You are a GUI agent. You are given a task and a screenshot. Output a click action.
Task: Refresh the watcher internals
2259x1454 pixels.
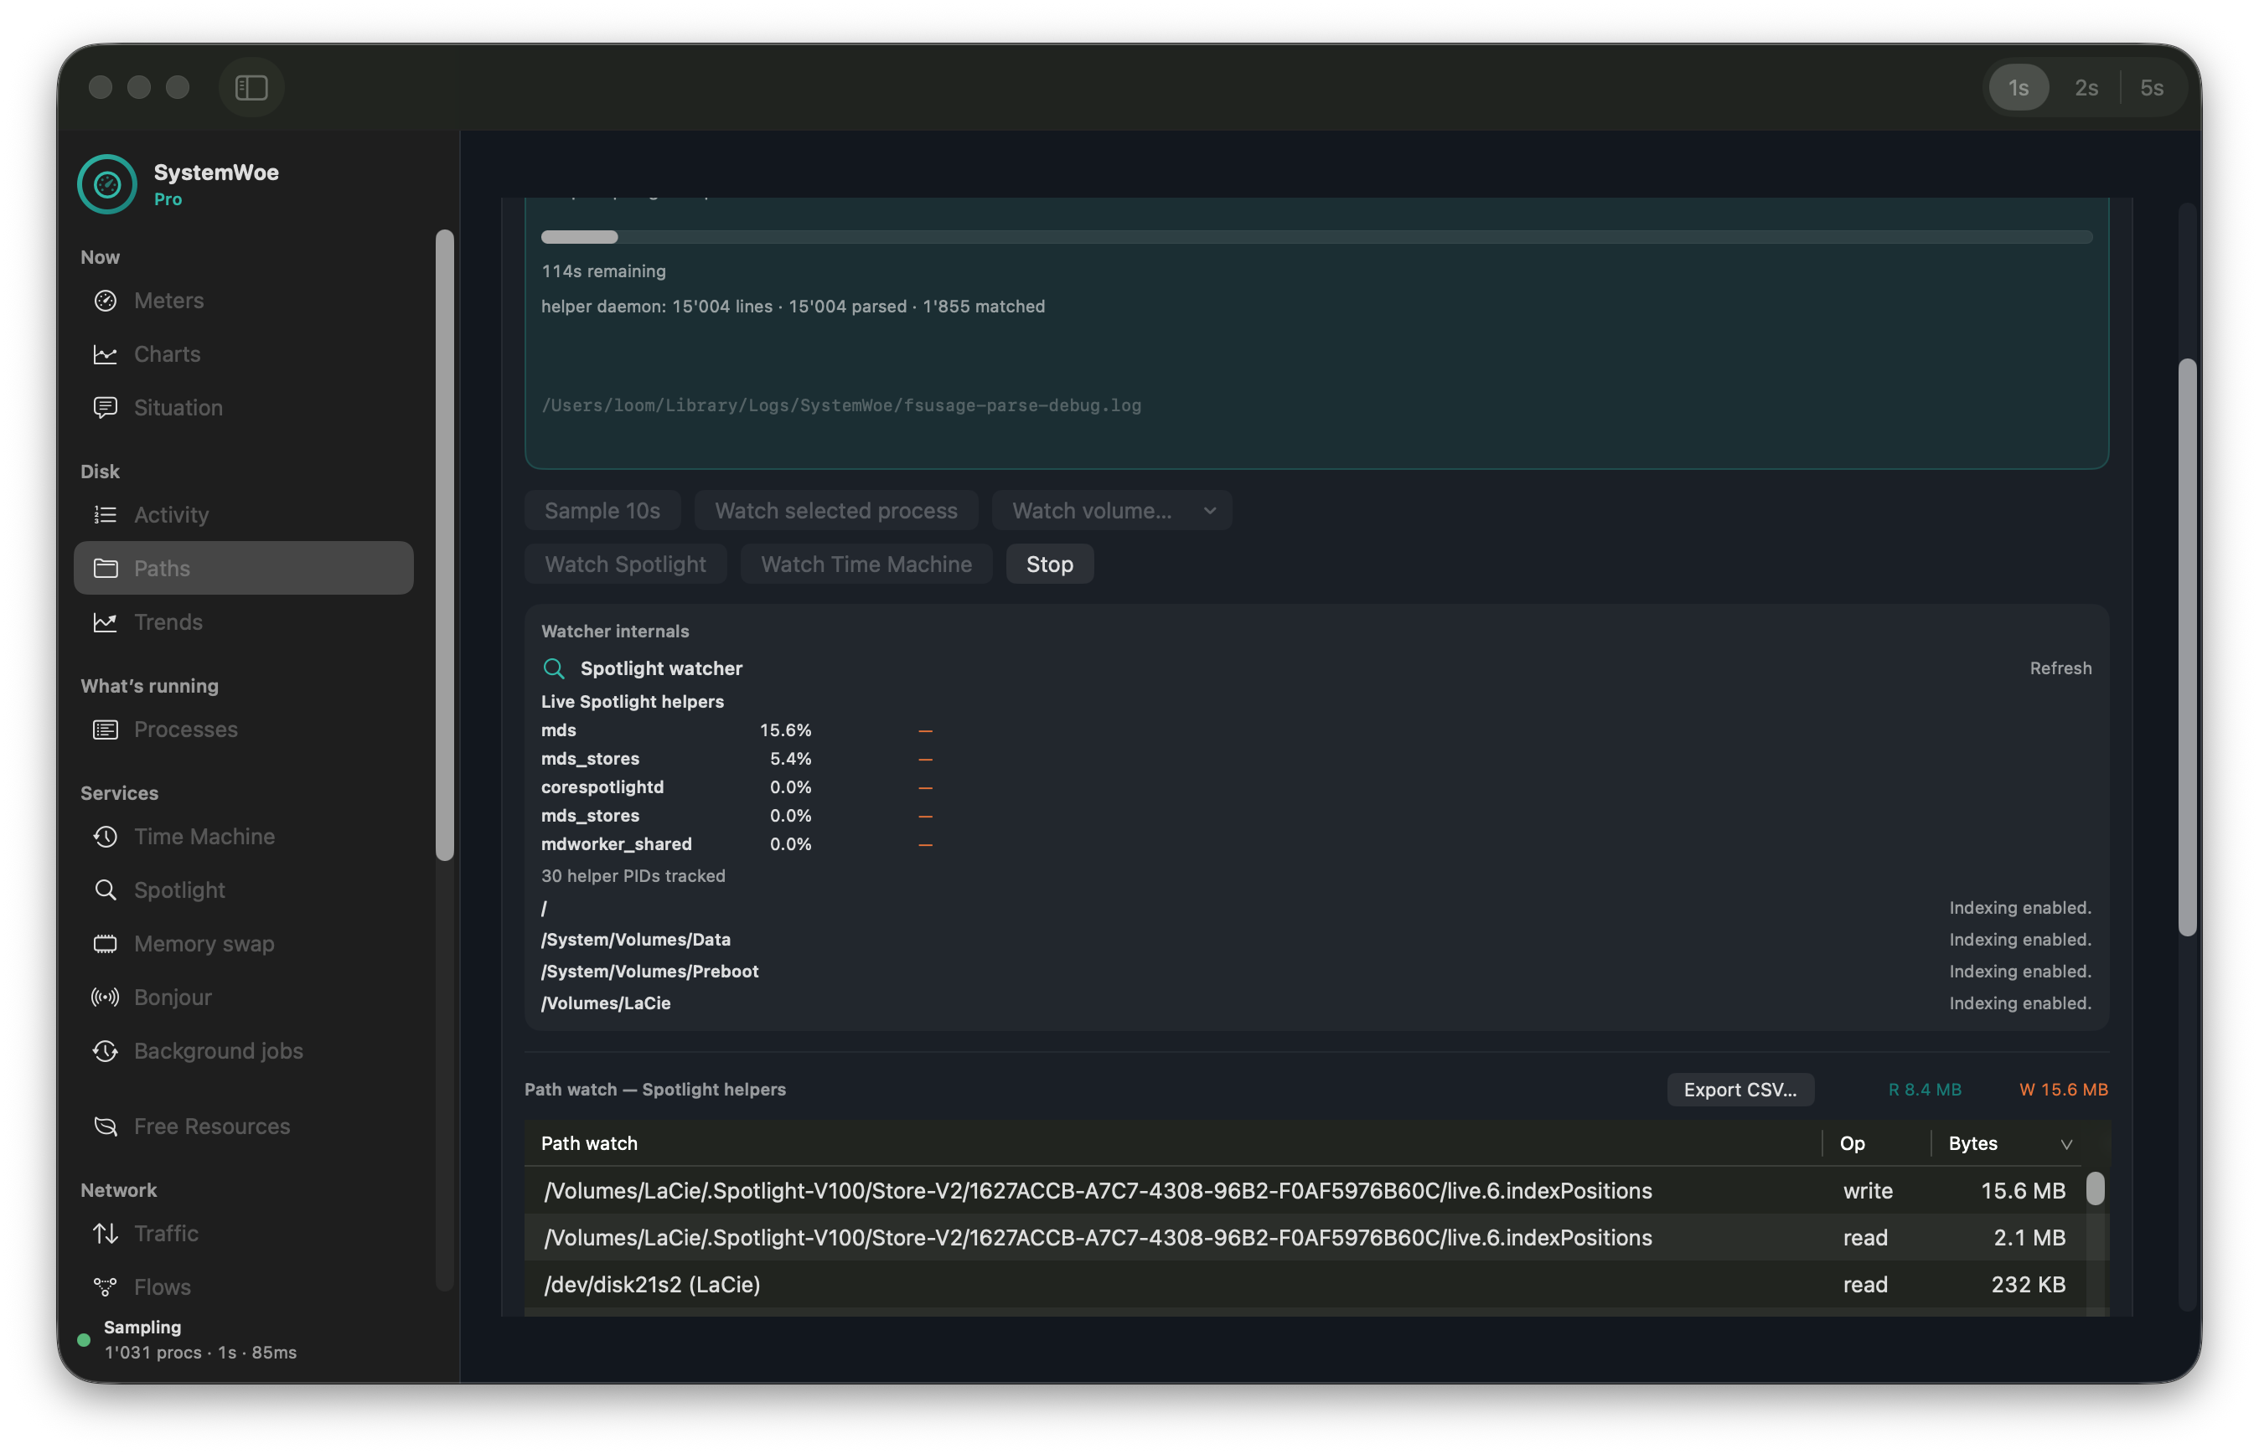click(x=2060, y=668)
